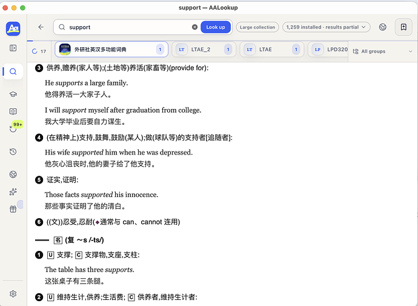Click the Look up button
The image size is (418, 306).
click(x=216, y=27)
